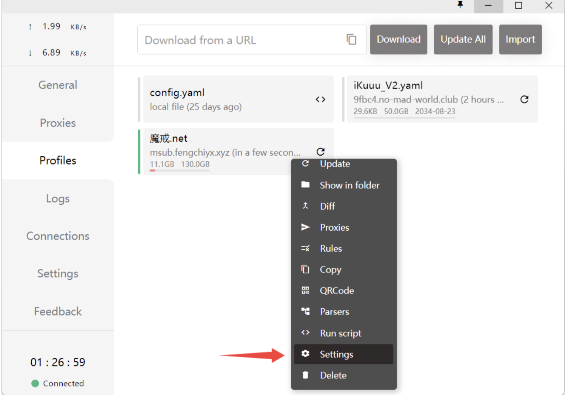Image resolution: width=571 pixels, height=395 pixels.
Task: Click the 'local file (25 days ago)' text
Action: 195,107
